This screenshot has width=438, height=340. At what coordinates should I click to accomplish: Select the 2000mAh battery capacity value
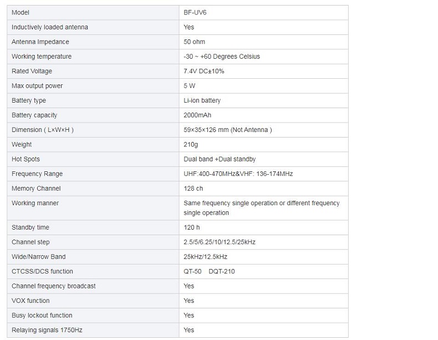(x=197, y=115)
